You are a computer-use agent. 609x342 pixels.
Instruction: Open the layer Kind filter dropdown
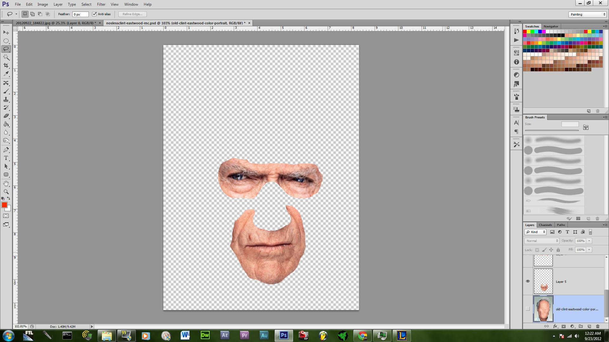(x=535, y=232)
